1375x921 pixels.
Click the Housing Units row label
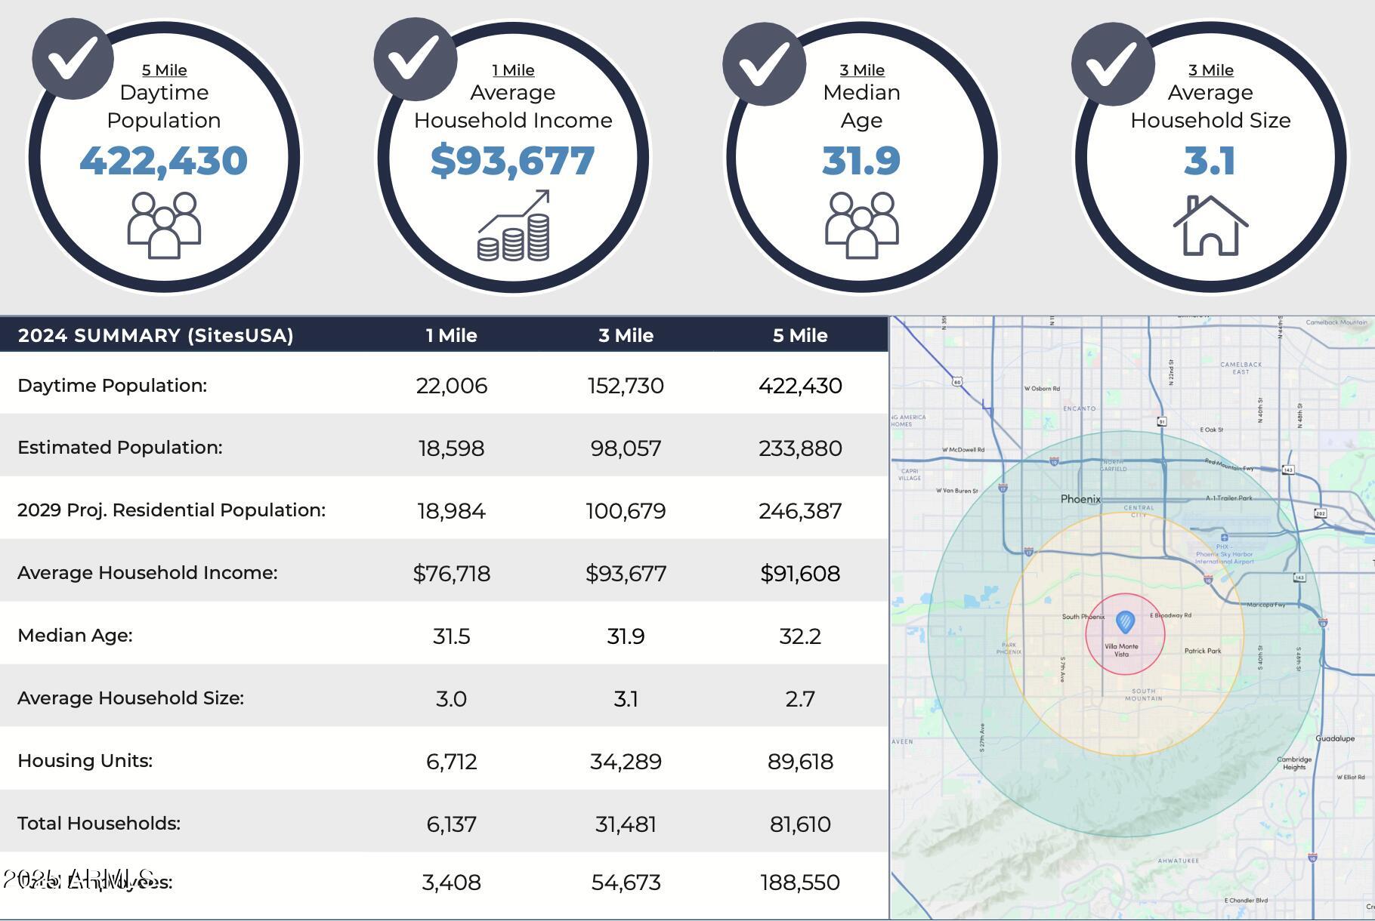[85, 760]
